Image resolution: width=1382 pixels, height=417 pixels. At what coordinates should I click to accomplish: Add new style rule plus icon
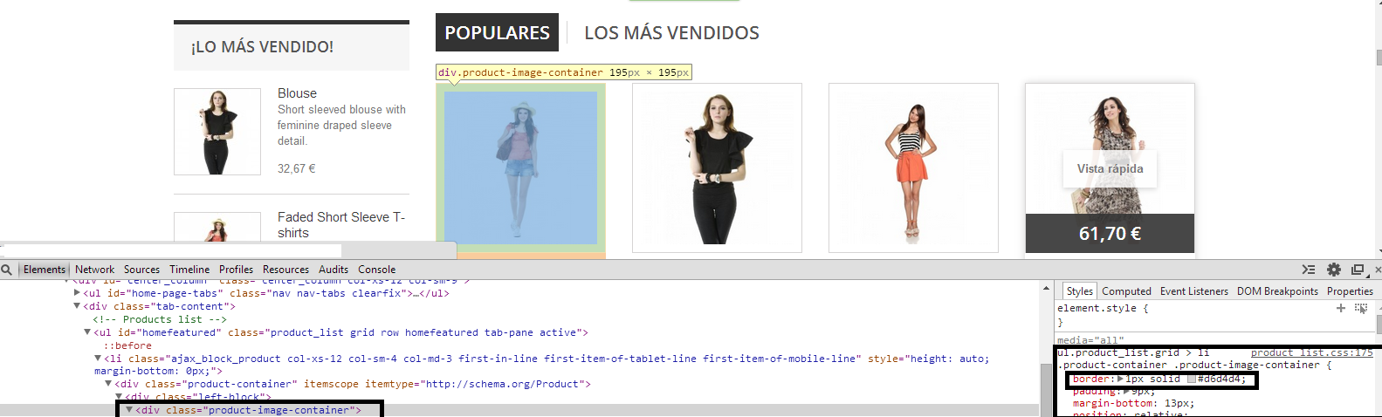tap(1341, 308)
